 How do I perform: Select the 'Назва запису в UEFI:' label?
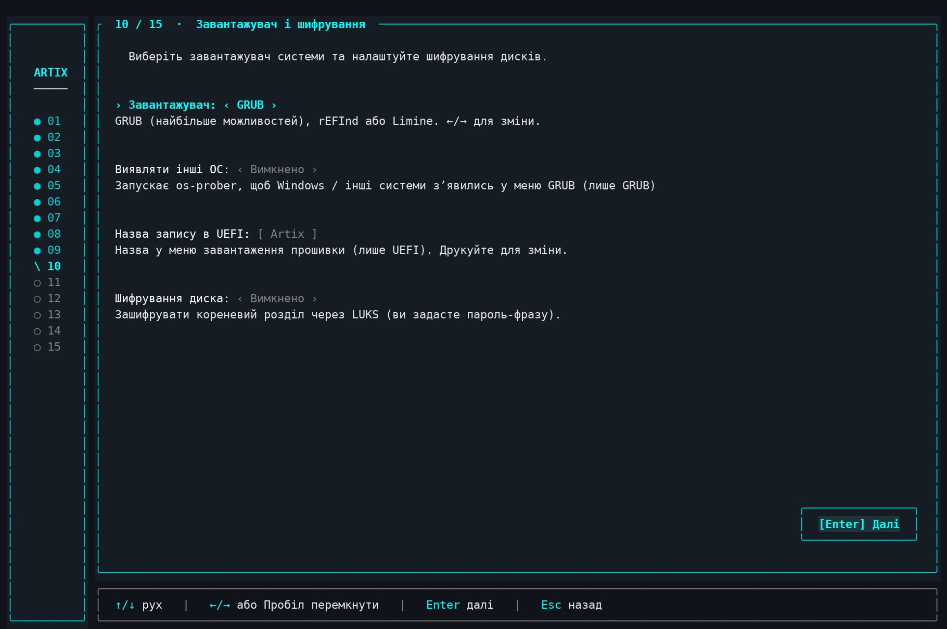tap(182, 234)
